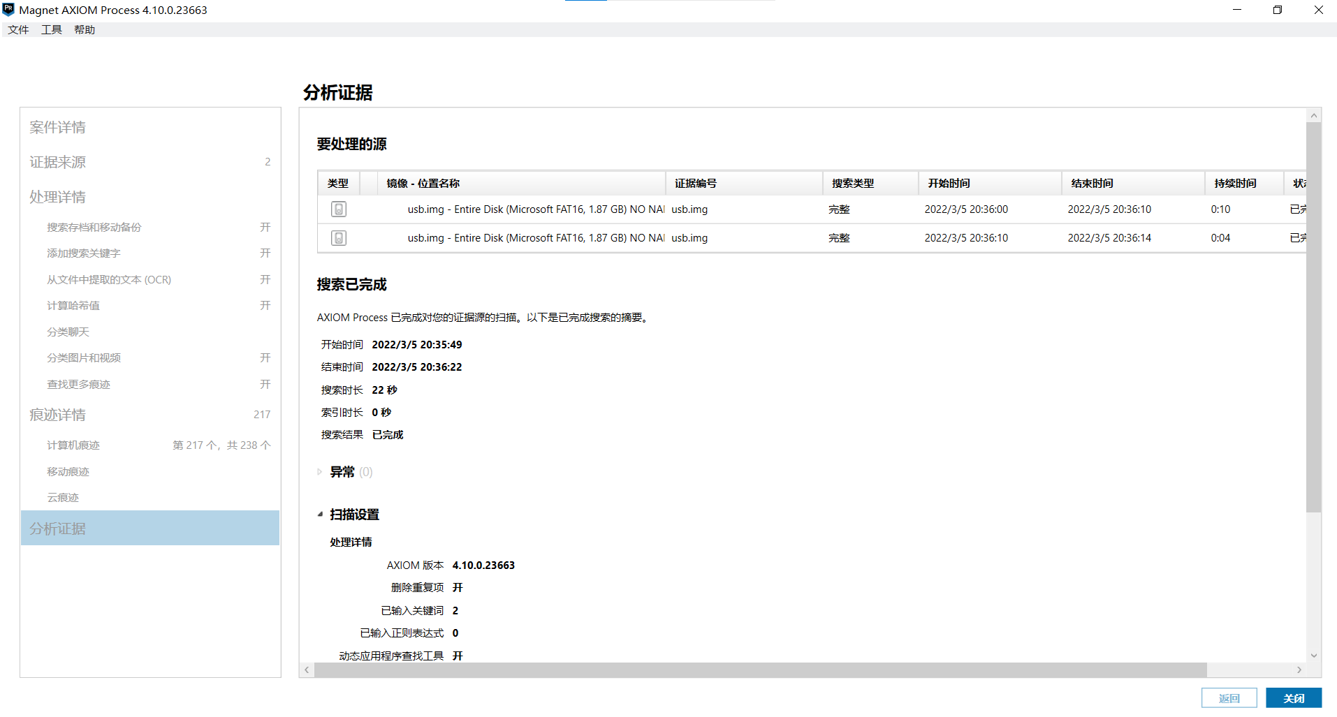Click the horizontal scrollbar right arrow
This screenshot has width=1337, height=717.
point(1299,670)
